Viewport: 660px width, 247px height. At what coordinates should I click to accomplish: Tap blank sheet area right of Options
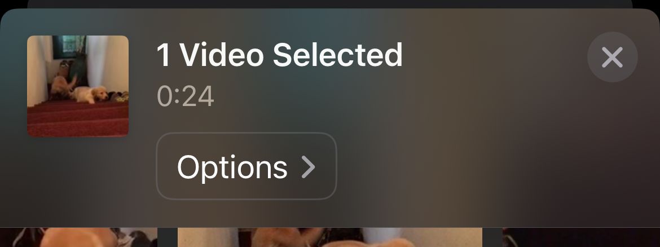(484, 166)
